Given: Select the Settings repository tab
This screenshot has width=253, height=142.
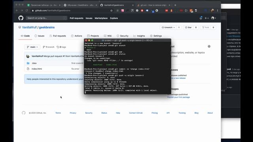Looking at the screenshot, I should click(x=156, y=36).
